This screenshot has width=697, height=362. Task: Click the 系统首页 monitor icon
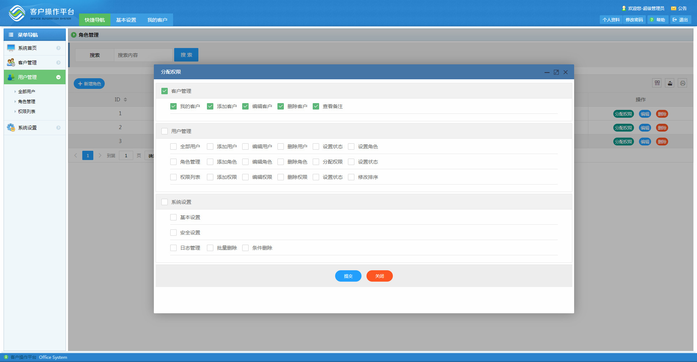[x=11, y=48]
